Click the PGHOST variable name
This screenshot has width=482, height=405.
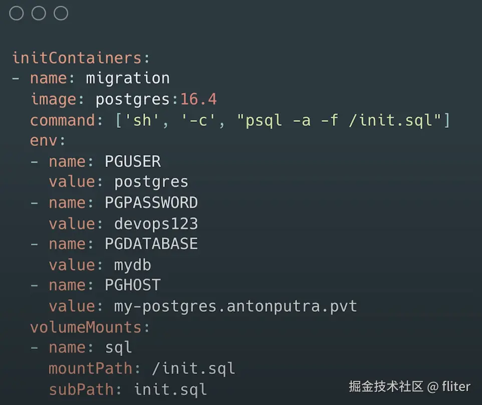133,285
